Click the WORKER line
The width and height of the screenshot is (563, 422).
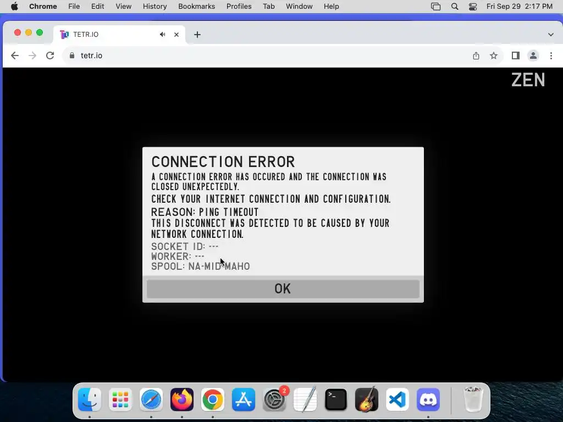178,257
